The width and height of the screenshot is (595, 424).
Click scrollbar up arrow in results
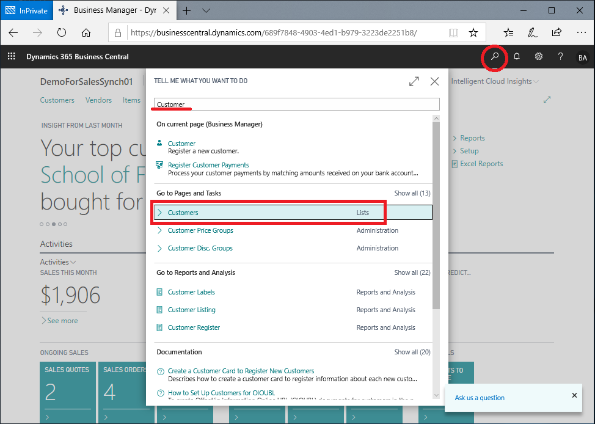pos(436,119)
